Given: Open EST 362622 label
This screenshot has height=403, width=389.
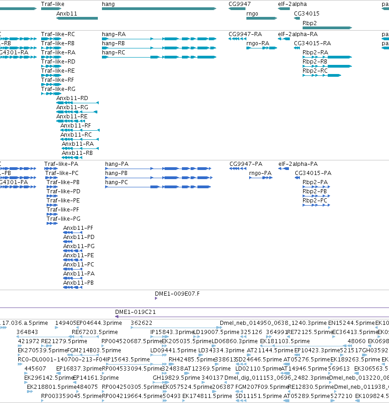Looking at the screenshot, I should (x=142, y=323).
